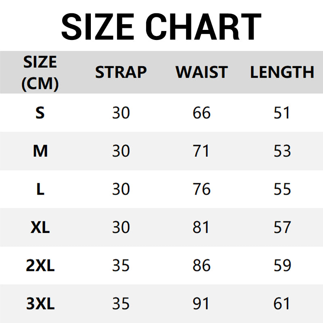The width and height of the screenshot is (323, 323).
Task: Select the 2XL size row label
Action: coord(40,265)
